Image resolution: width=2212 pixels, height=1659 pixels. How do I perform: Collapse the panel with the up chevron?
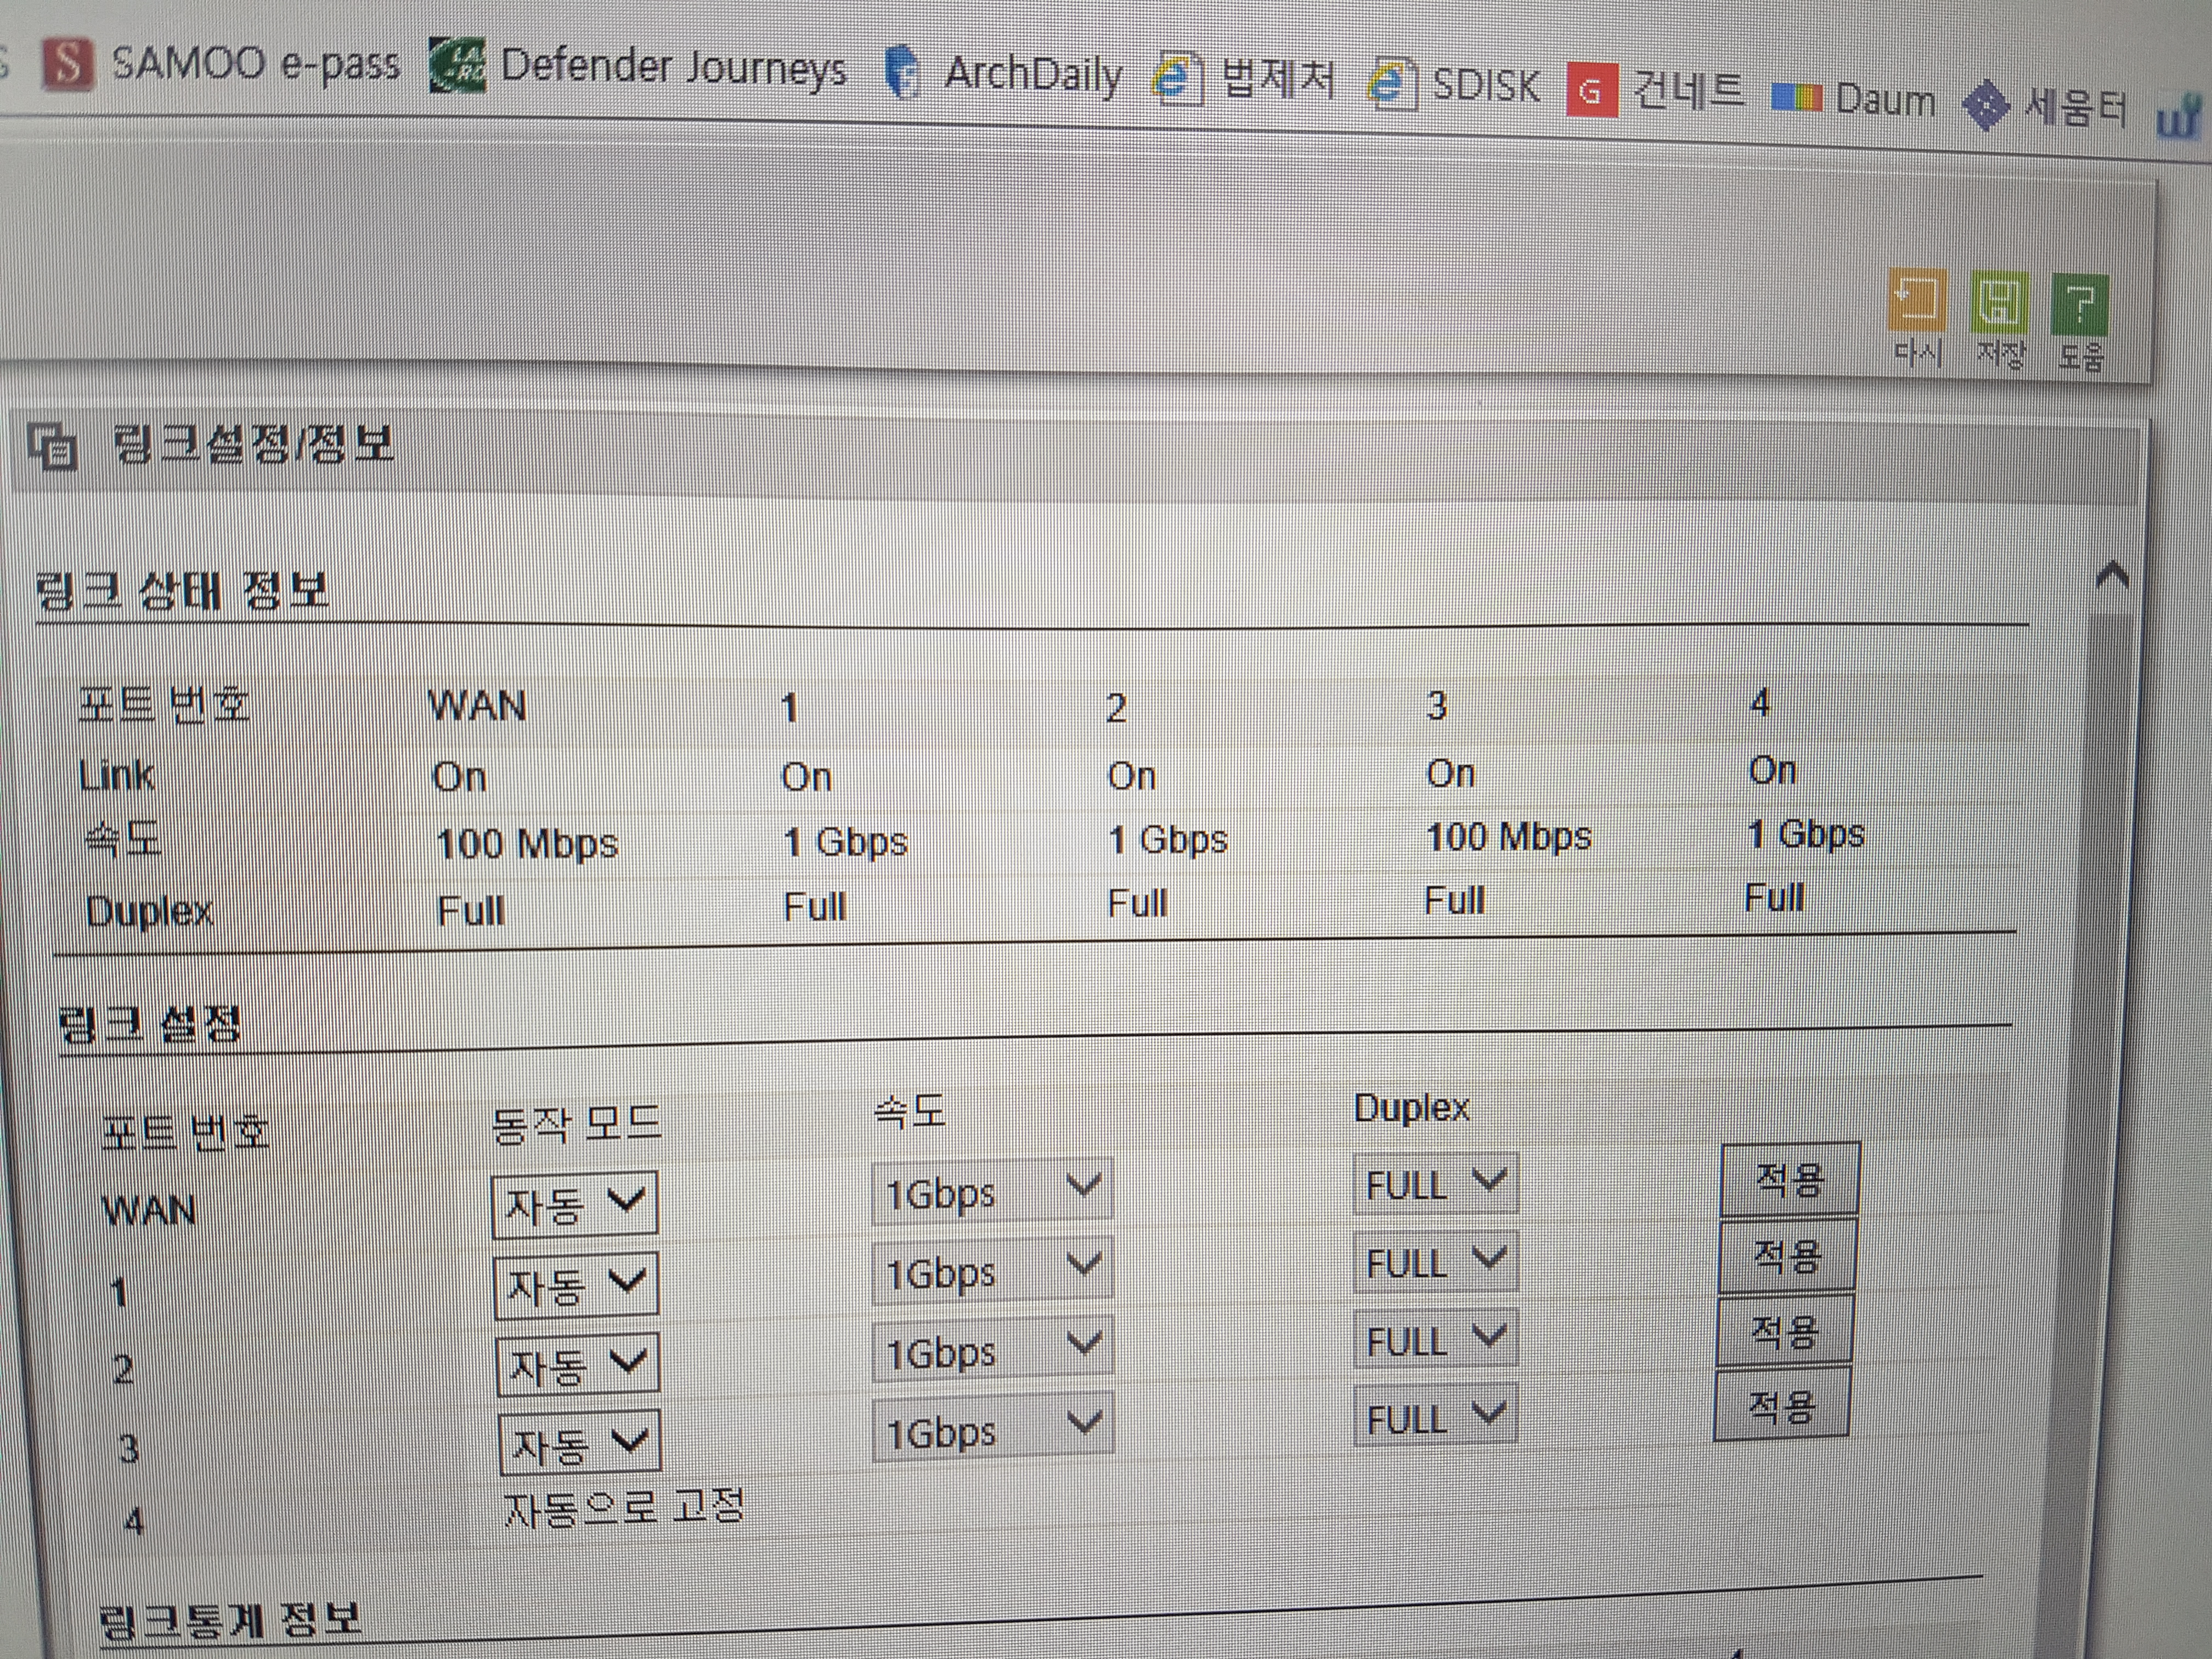2112,576
